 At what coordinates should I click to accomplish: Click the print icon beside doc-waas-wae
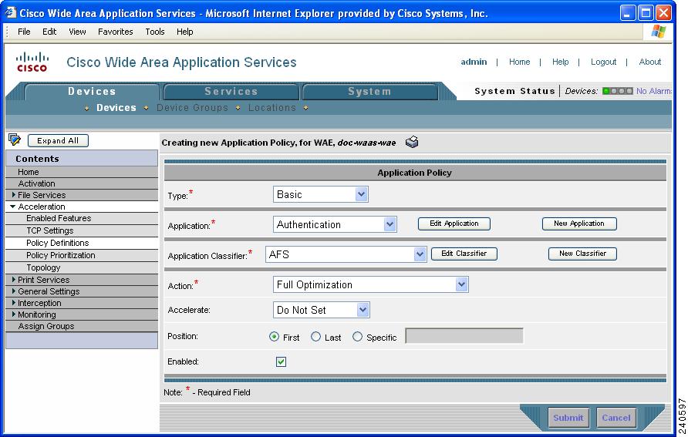[x=412, y=142]
